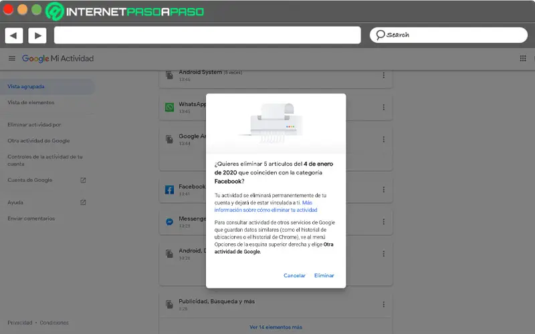This screenshot has height=334, width=535.
Task: Click the Messenger activity icon
Action: point(170,222)
